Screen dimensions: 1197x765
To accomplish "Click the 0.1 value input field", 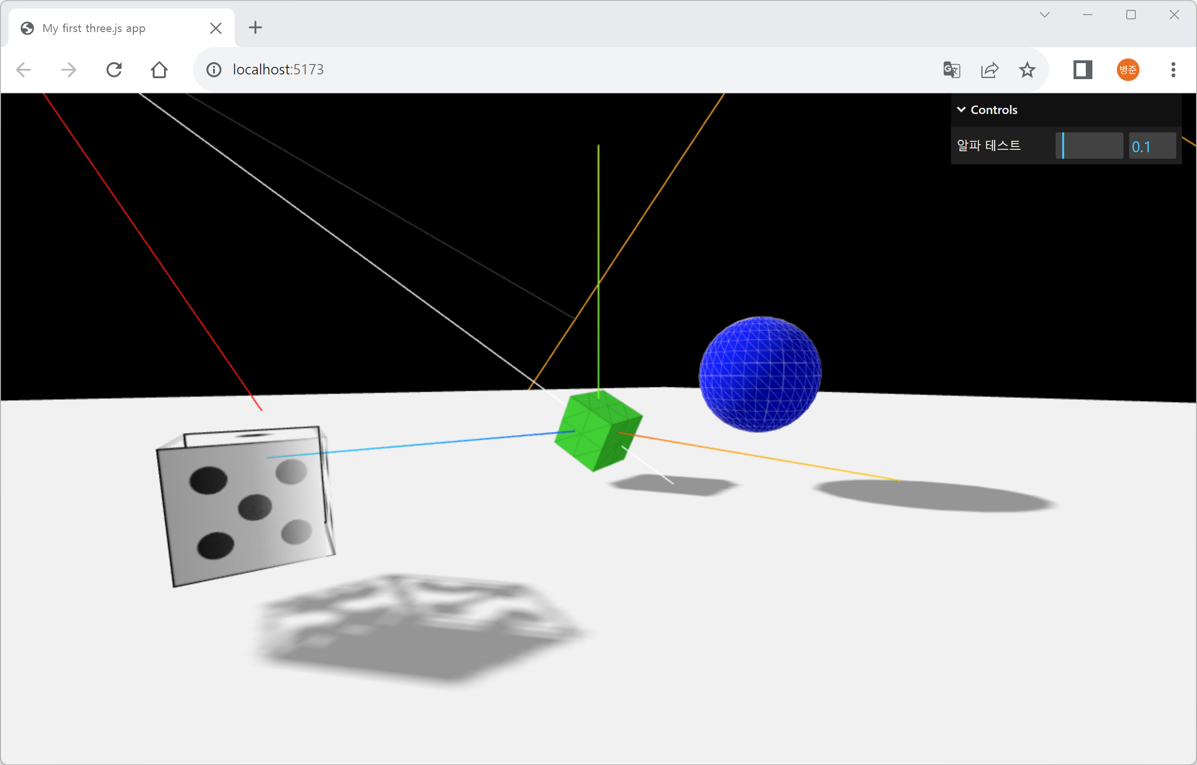I will pyautogui.click(x=1152, y=146).
